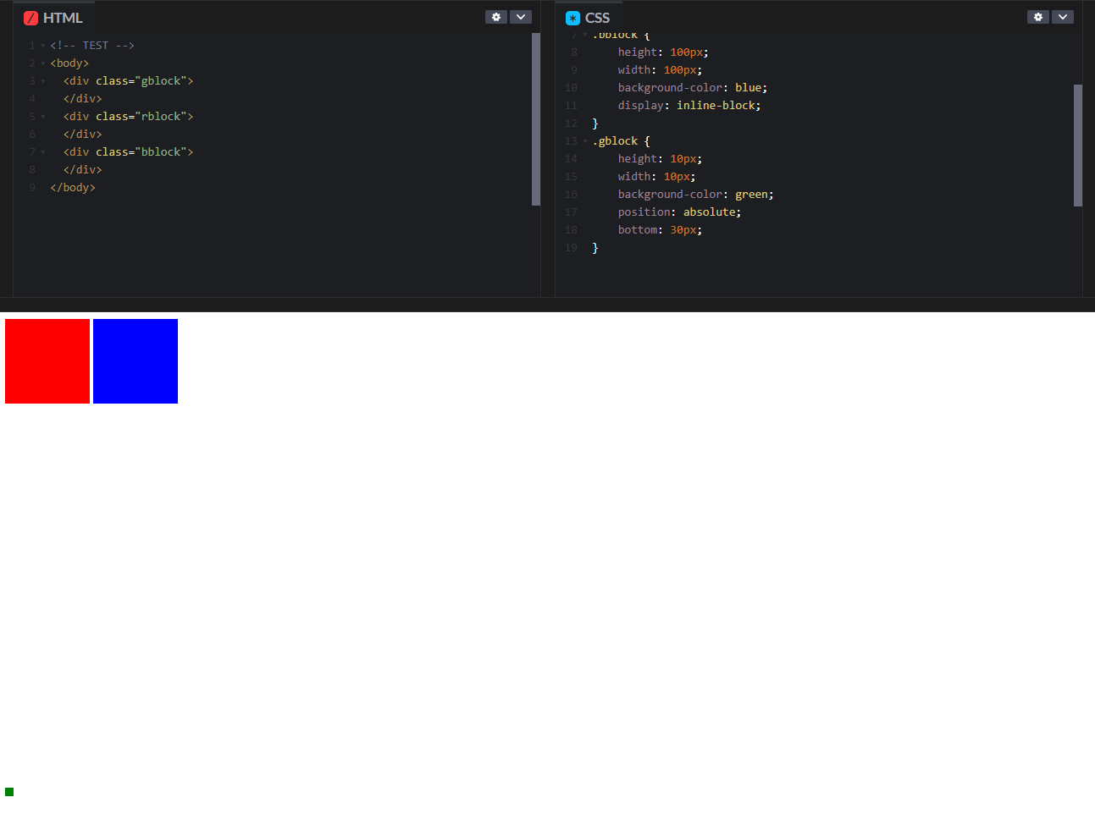Click the red block in preview
Image resolution: width=1095 pixels, height=819 pixels.
pyautogui.click(x=47, y=361)
